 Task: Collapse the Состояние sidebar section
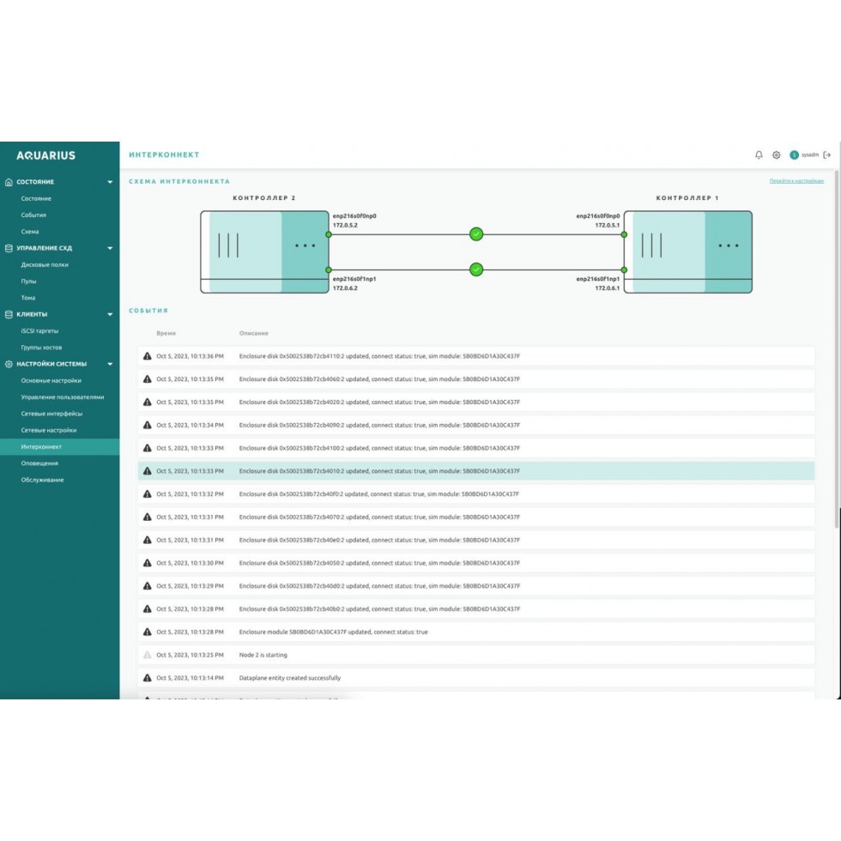pos(110,182)
